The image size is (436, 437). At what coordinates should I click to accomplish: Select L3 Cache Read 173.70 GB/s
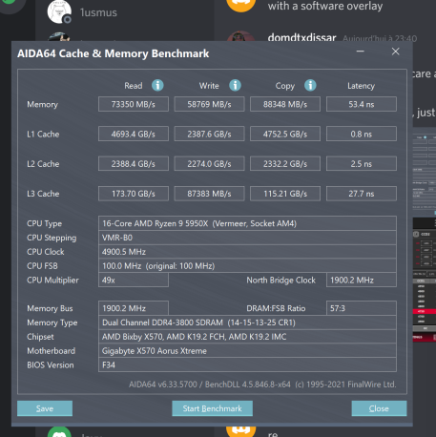pos(134,194)
